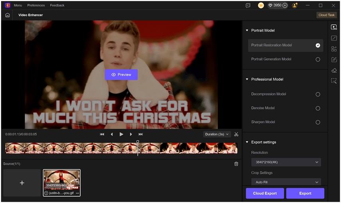Delete source with trash icon

click(236, 164)
